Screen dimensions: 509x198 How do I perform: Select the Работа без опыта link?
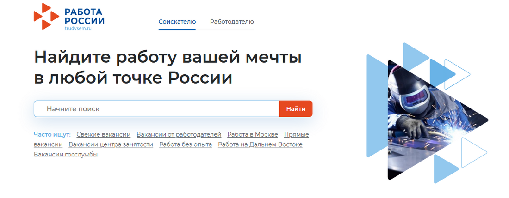click(x=186, y=144)
